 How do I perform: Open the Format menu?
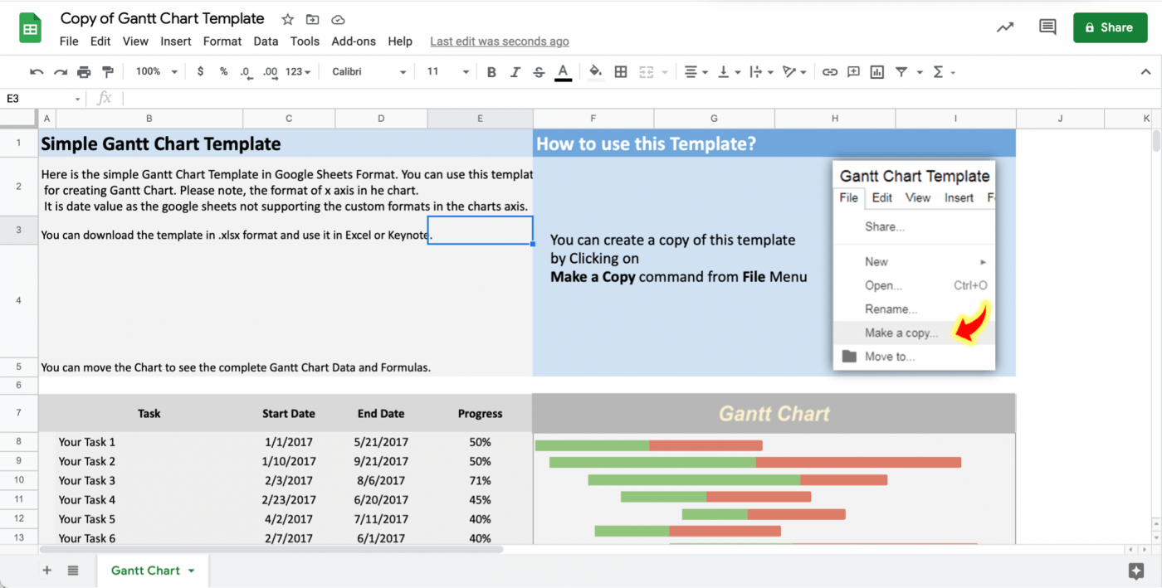point(222,41)
